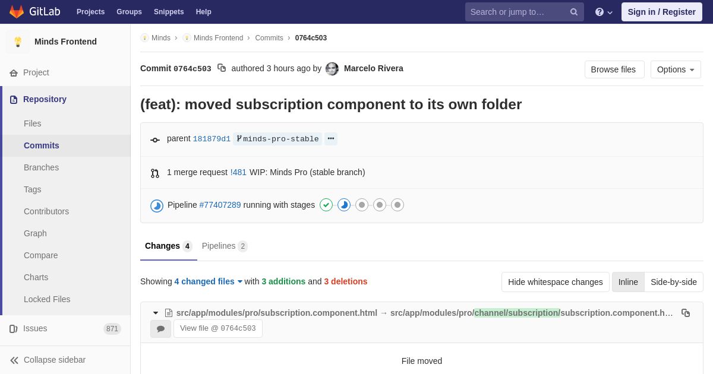Viewport: 713px width, 374px height.
Task: Open the help question mark menu
Action: pos(604,12)
